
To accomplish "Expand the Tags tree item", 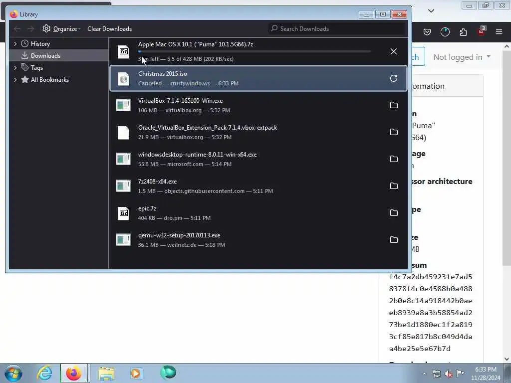I will 15,67.
